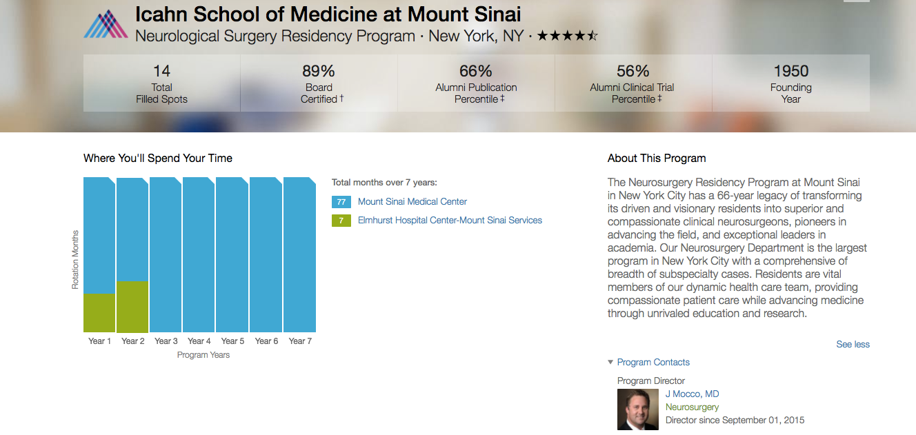This screenshot has width=916, height=435.
Task: Click the Program Contacts disclosure triangle
Action: [610, 362]
